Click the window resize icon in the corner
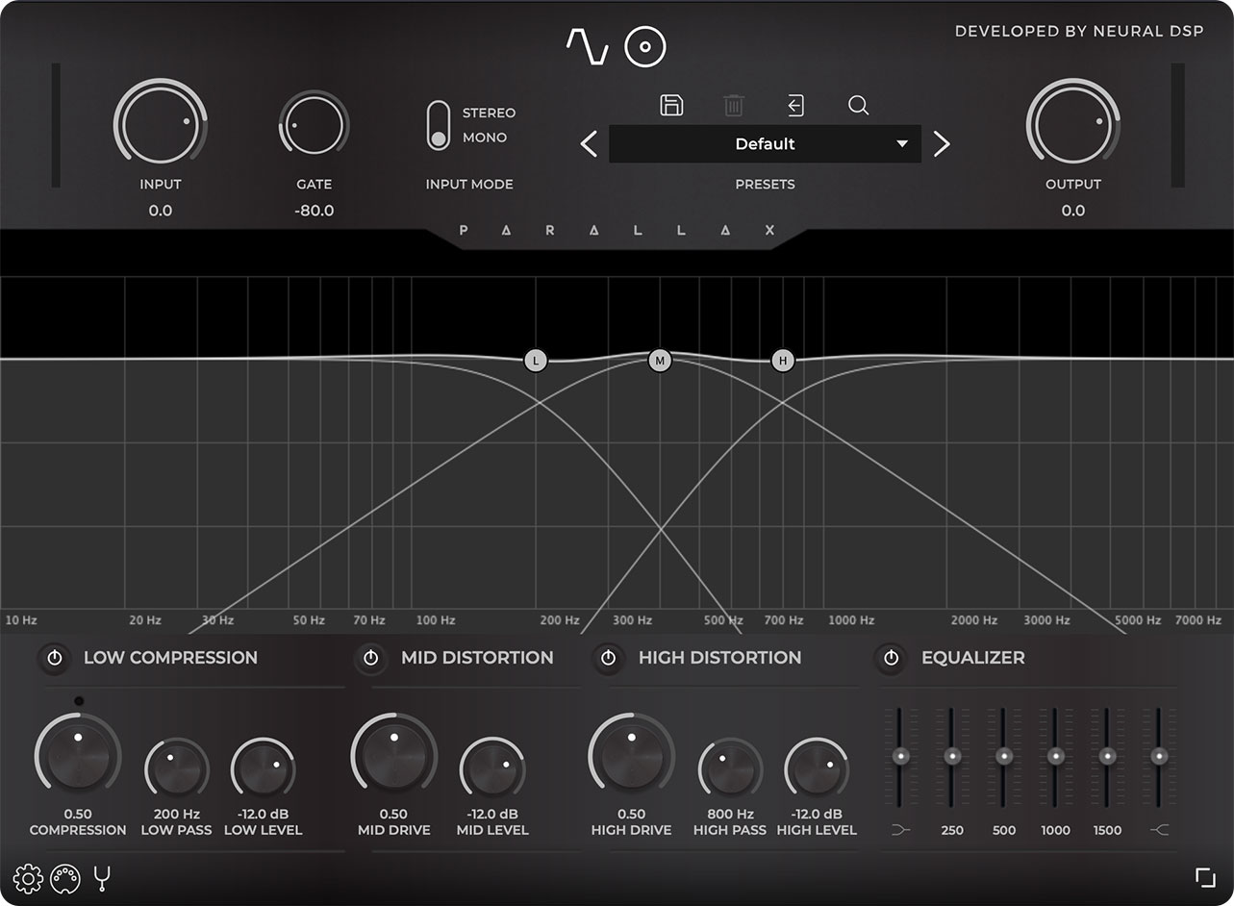The image size is (1234, 906). click(x=1205, y=877)
